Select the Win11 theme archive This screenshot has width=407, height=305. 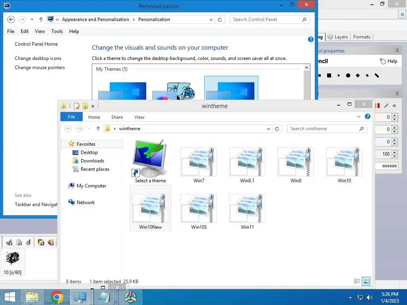247,211
